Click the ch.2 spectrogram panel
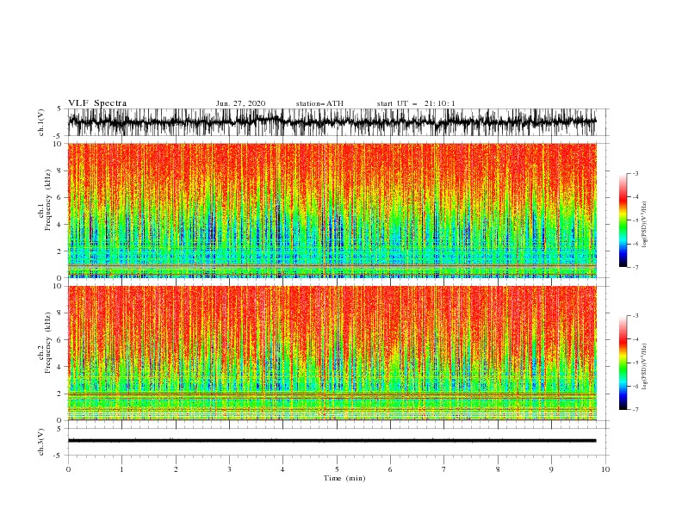The height and width of the screenshot is (527, 682). (x=332, y=353)
